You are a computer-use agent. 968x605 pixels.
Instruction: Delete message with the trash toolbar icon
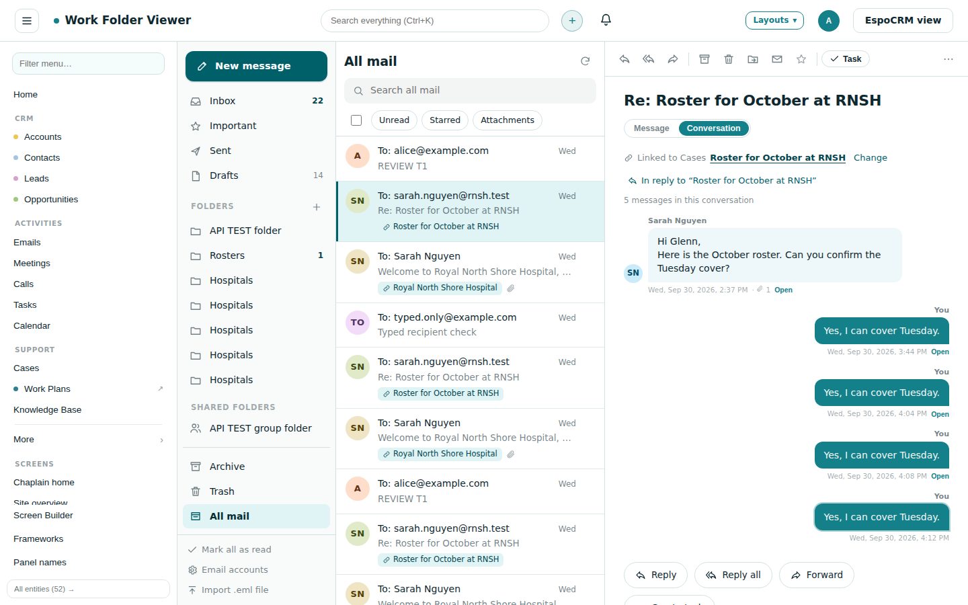(729, 59)
